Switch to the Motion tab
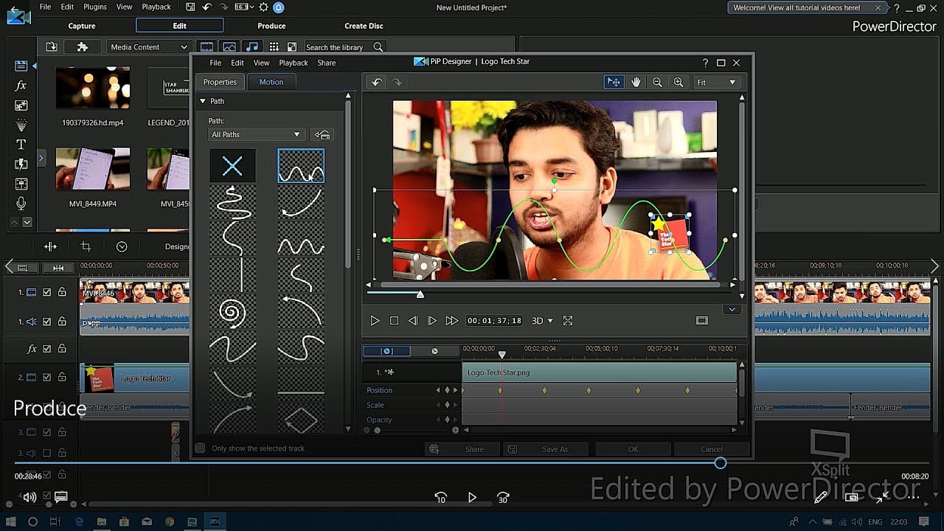This screenshot has height=531, width=944. coord(271,82)
